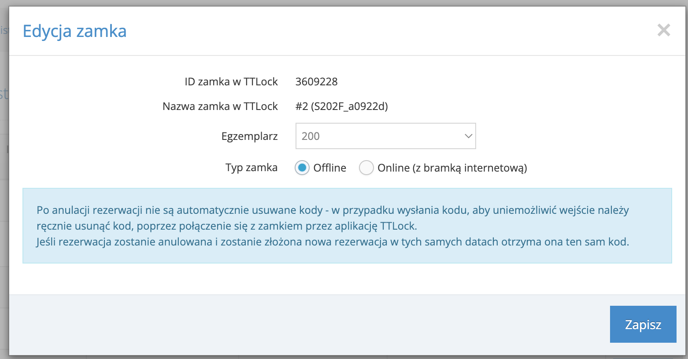Click the ID zamka w TTLock label
The image size is (688, 359).
click(x=231, y=81)
